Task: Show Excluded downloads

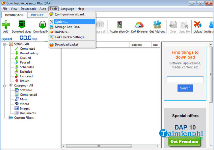Action: pyautogui.click(x=26, y=72)
